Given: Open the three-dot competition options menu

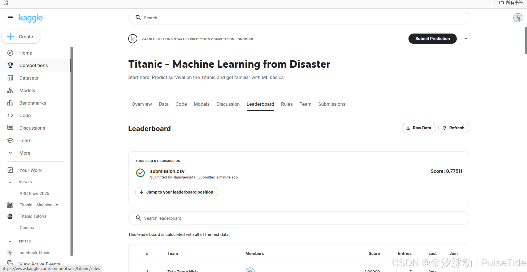Looking at the screenshot, I should (465, 39).
